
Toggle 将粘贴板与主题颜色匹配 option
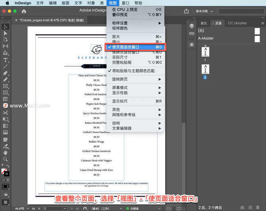(x=135, y=71)
